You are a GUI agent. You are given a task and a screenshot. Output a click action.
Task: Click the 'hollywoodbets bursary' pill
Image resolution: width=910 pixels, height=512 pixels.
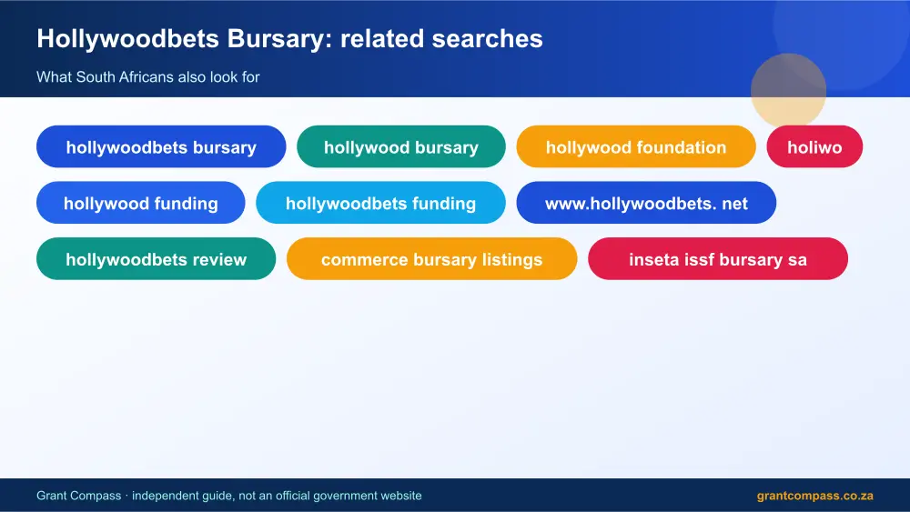[x=161, y=146]
